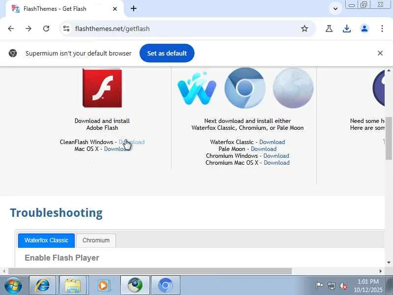The image size is (393, 295).
Task: View site information icon in address bar
Action: point(66,29)
